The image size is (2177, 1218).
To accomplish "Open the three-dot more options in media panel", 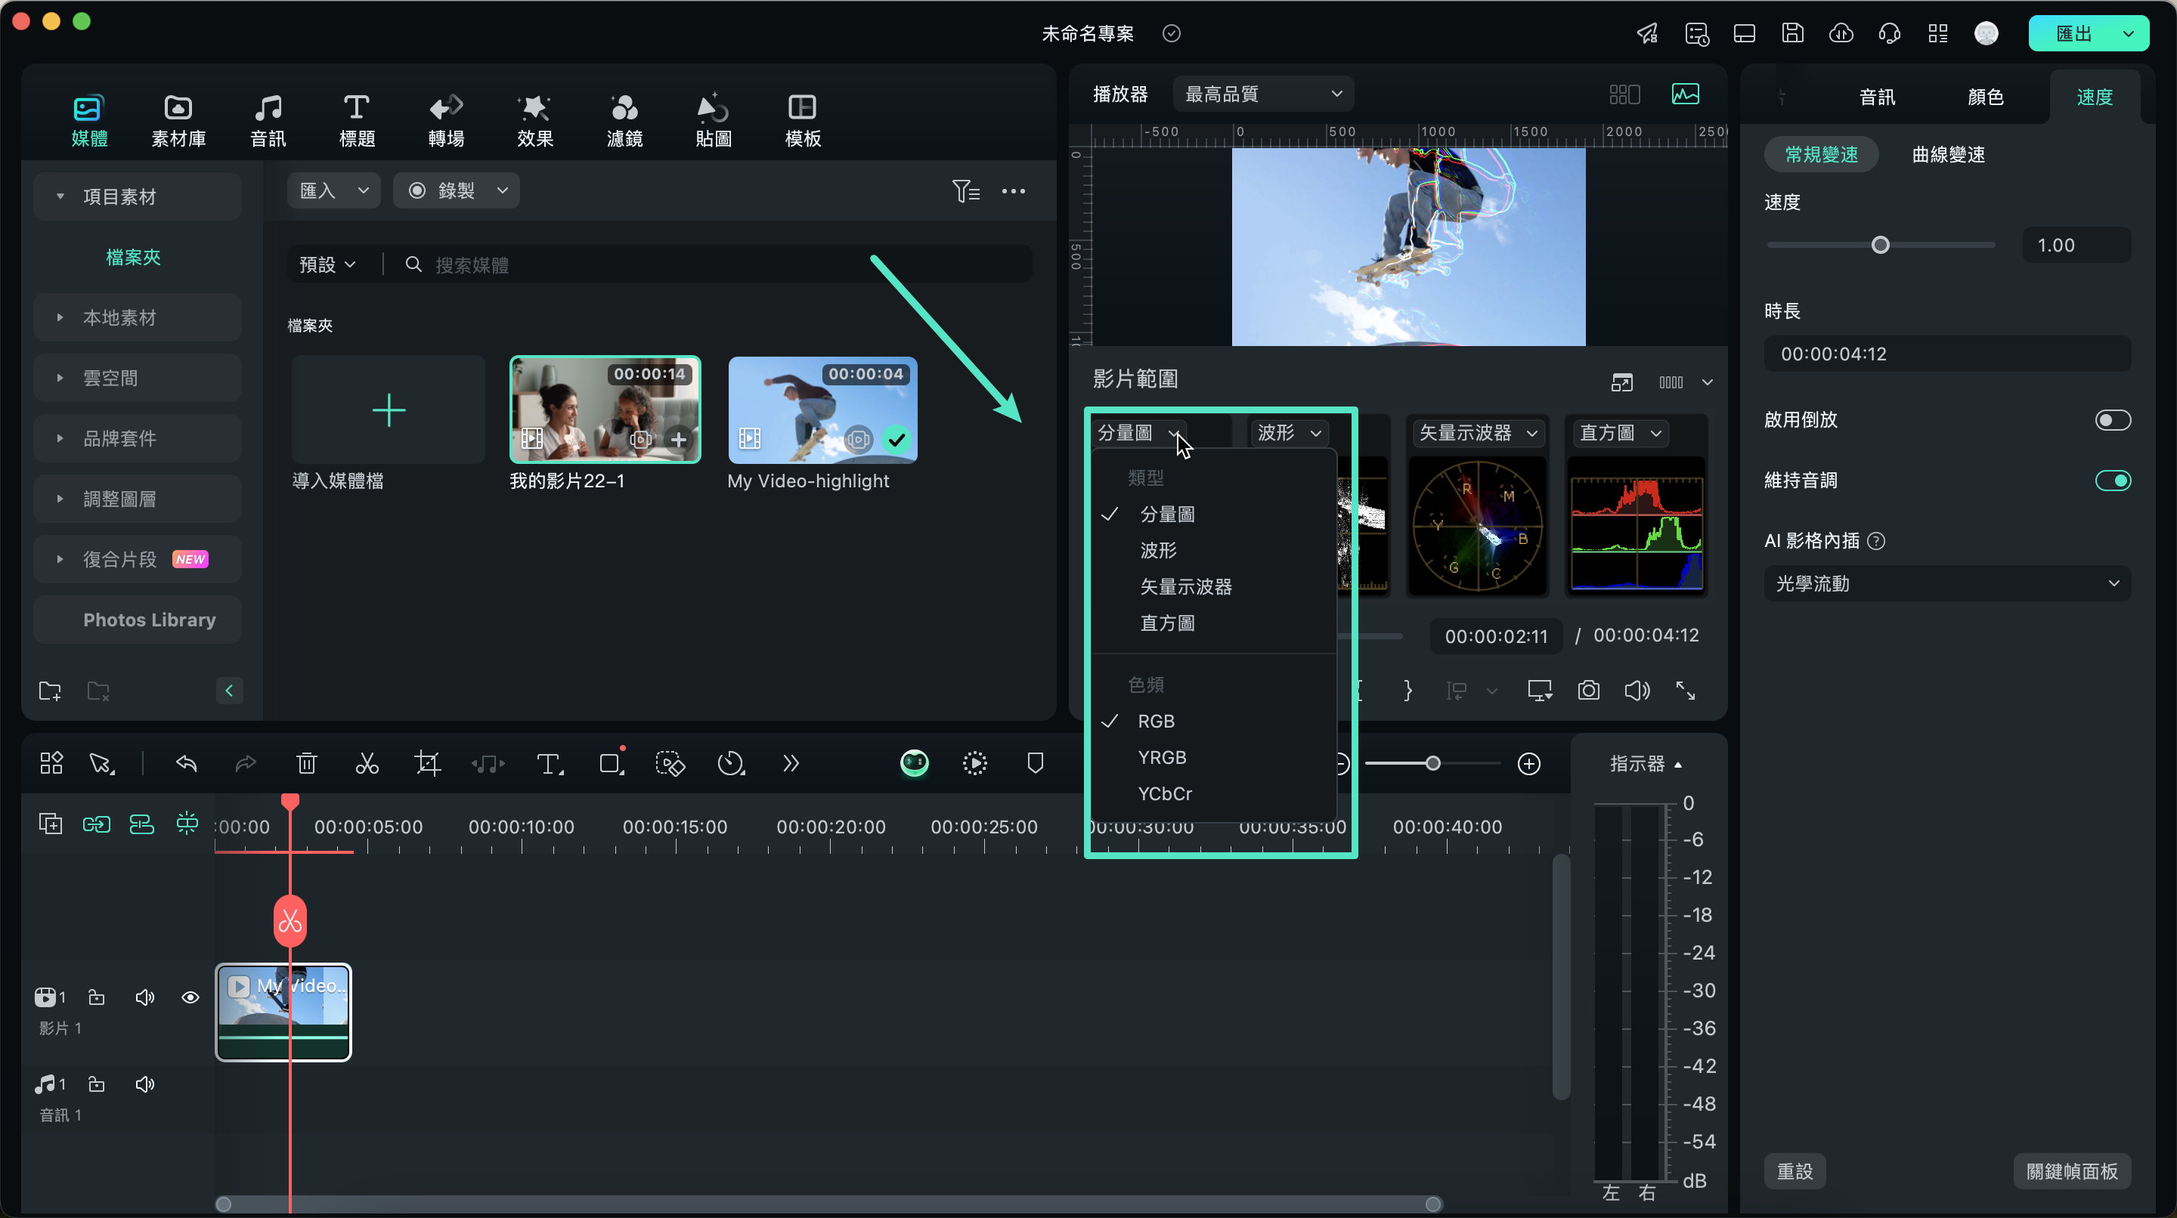I will (x=1013, y=191).
